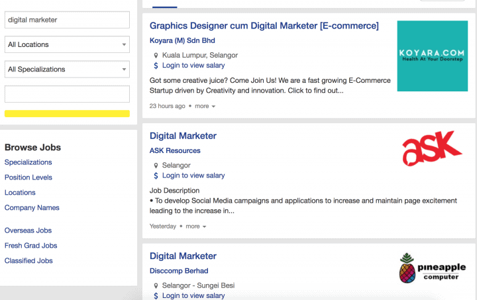Click the empty field below All Specializations
The width and height of the screenshot is (477, 300).
[67, 93]
